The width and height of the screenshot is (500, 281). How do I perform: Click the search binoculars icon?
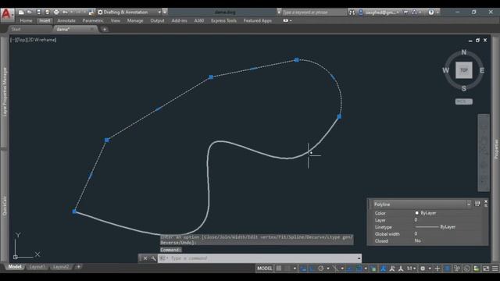[352, 12]
